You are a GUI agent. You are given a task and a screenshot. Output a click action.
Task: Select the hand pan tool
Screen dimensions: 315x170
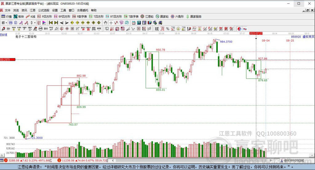pos(106,23)
